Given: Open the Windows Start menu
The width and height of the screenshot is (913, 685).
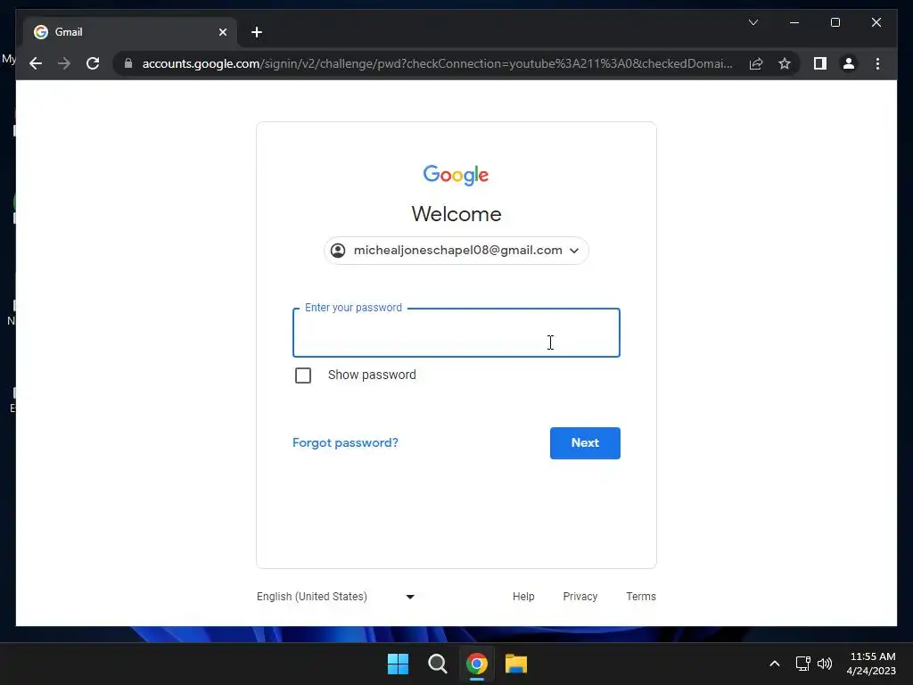Looking at the screenshot, I should click(x=399, y=664).
